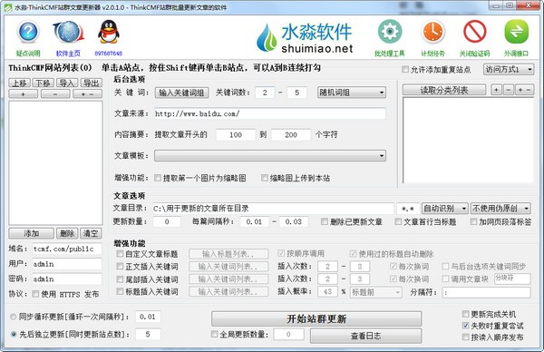Click the 上移 button above site list
Screen dimensions: 544x352
click(x=19, y=83)
